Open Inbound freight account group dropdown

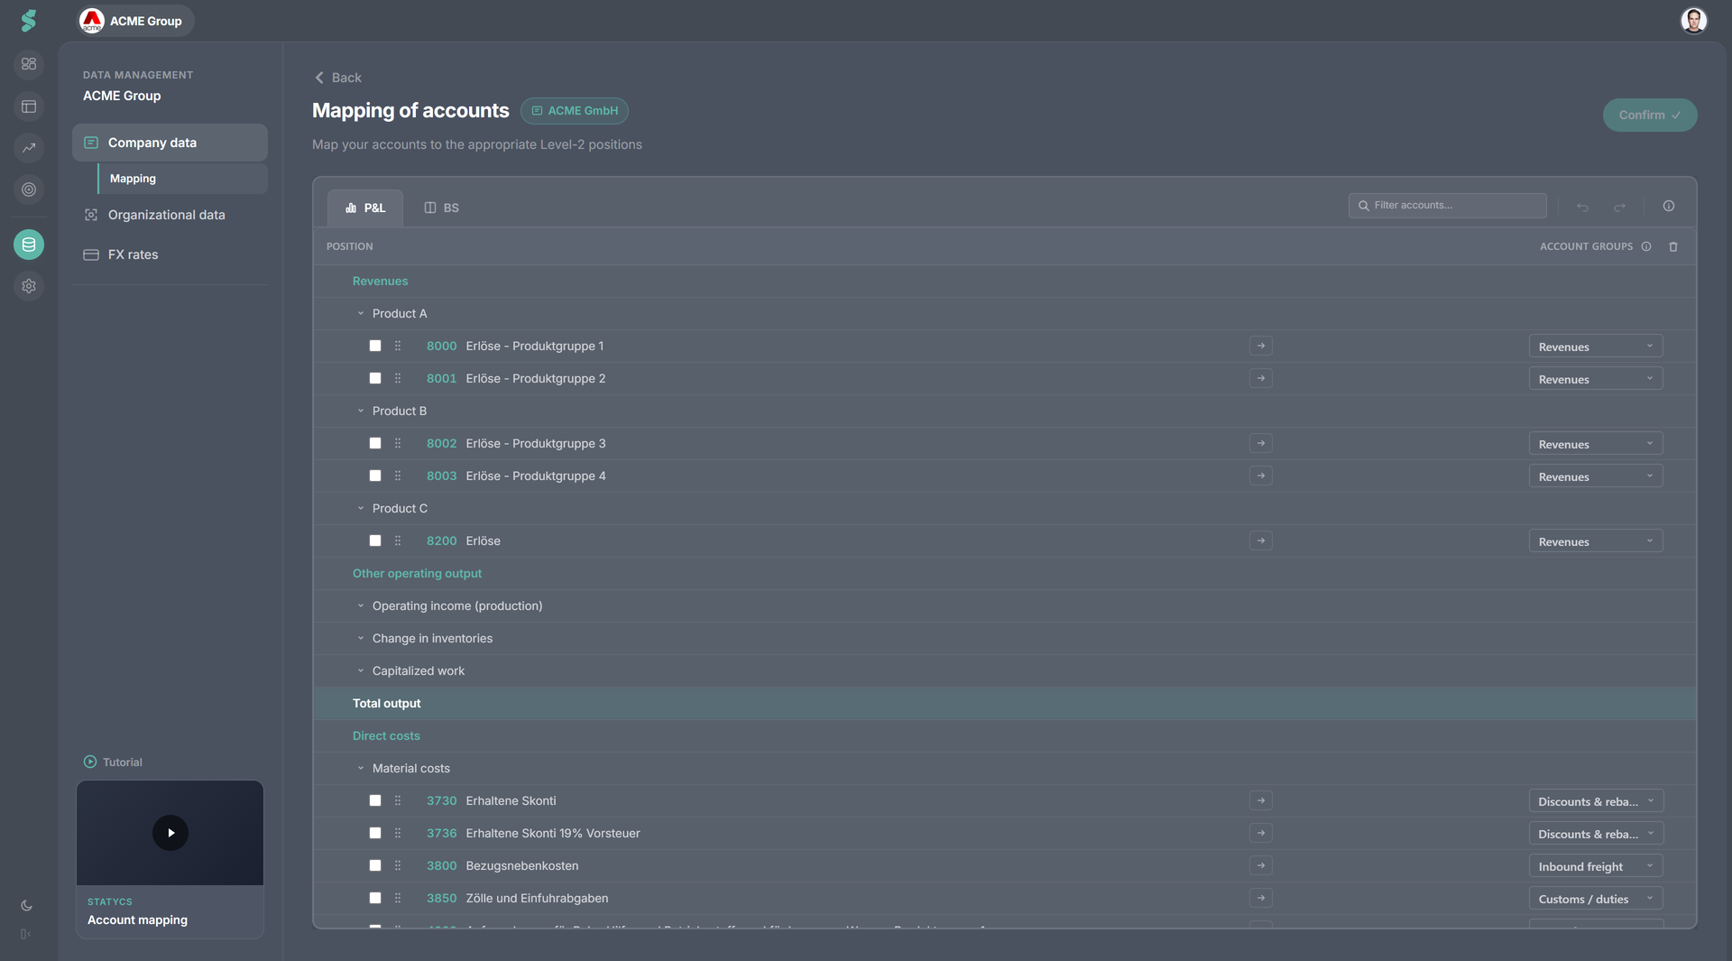pos(1596,866)
